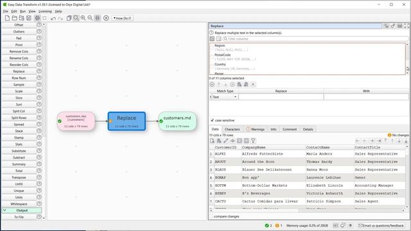The width and height of the screenshot is (411, 231).
Task: Click the copy/duplicate toolbar icon
Action: (69, 18)
